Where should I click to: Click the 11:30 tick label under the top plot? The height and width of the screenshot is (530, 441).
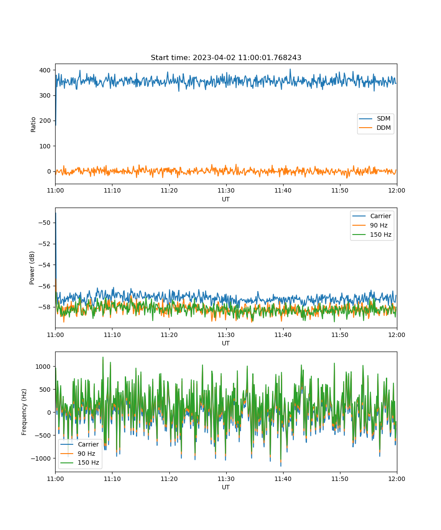[226, 190]
